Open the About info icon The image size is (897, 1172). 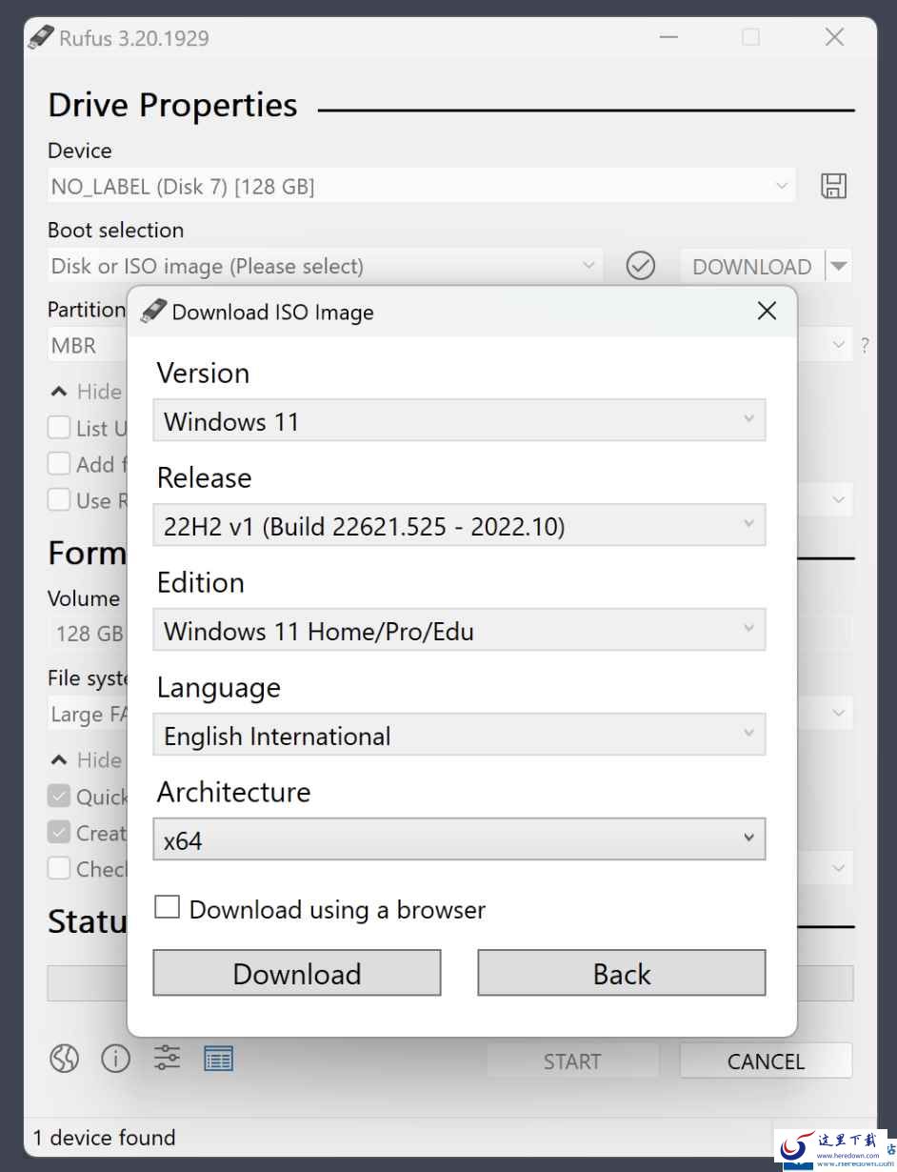point(115,1059)
